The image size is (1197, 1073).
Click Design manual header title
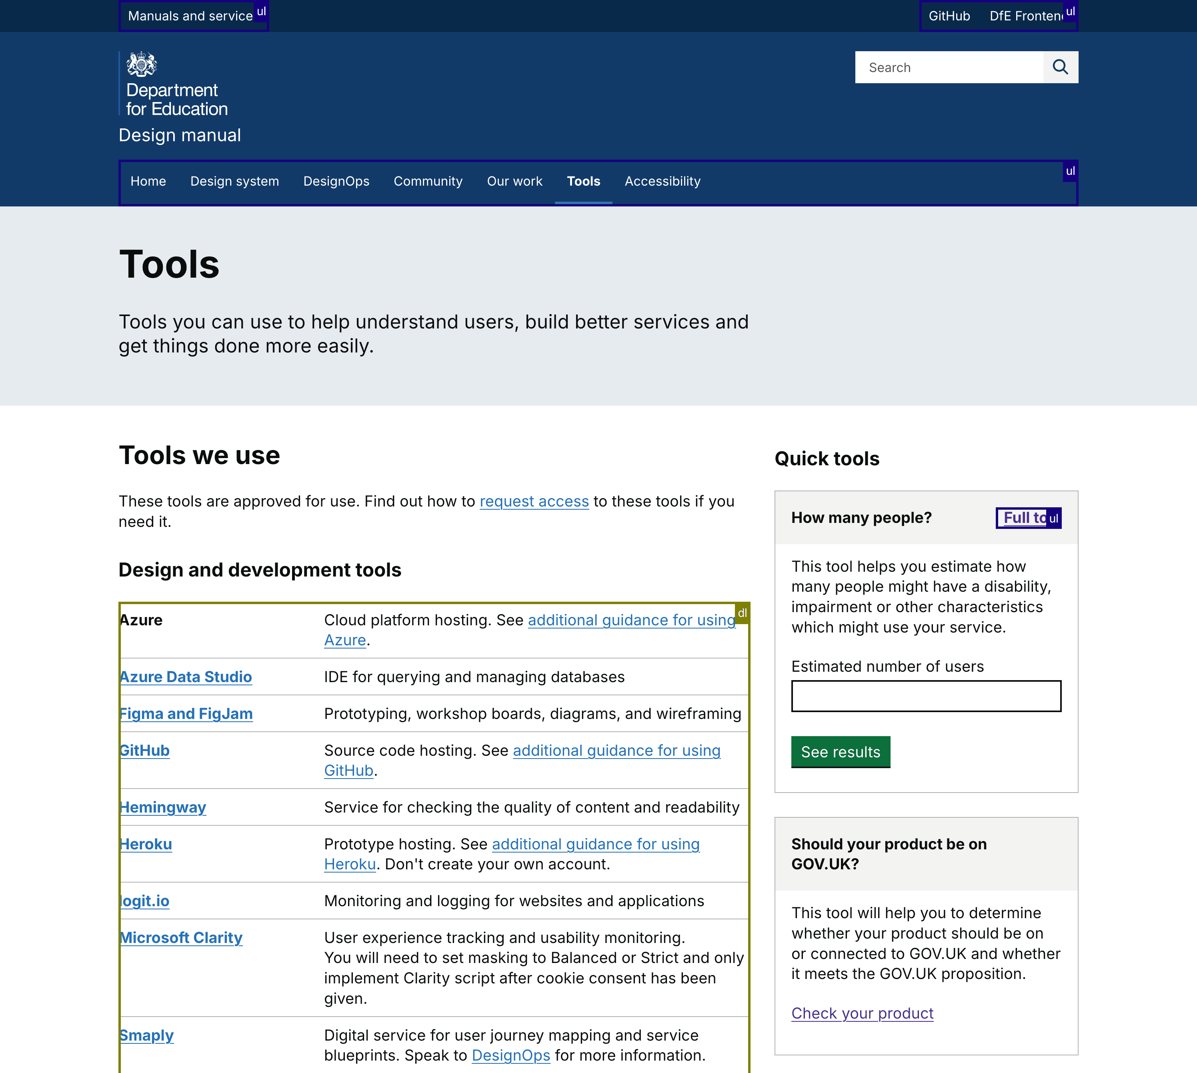pyautogui.click(x=180, y=135)
